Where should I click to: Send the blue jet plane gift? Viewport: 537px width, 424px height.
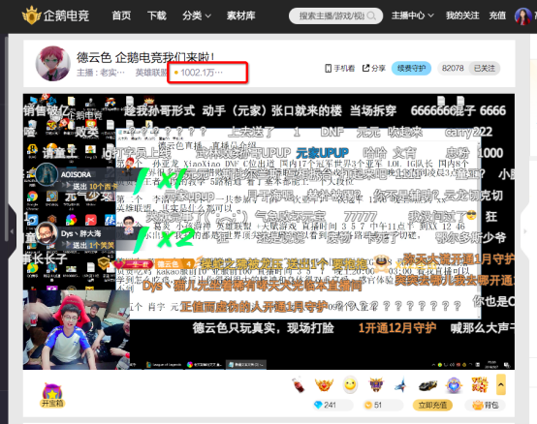401,385
